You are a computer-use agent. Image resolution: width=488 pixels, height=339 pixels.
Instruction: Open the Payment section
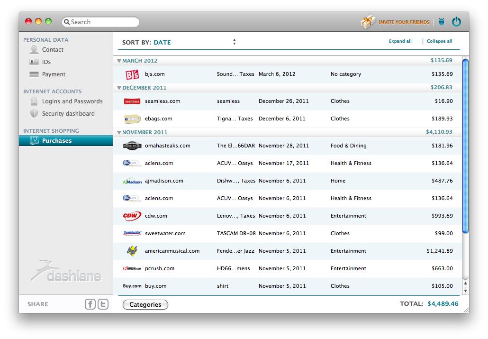tap(54, 74)
